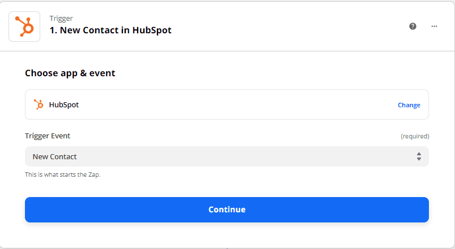Click the large HubSpot logo in the header
Viewport: 455px width, 249px height.
pos(24,27)
